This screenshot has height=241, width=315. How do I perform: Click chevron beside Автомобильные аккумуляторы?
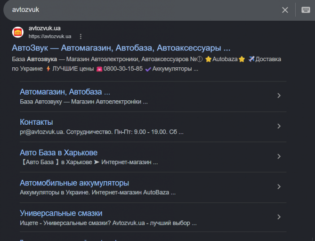coord(279,186)
